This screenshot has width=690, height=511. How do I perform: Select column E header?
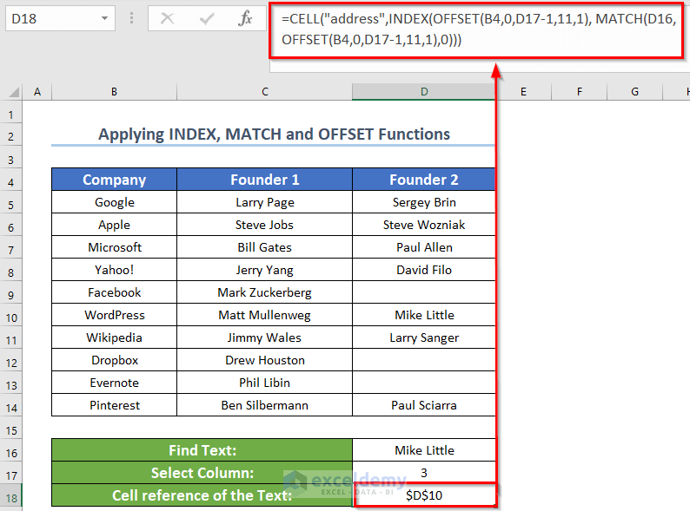[523, 92]
